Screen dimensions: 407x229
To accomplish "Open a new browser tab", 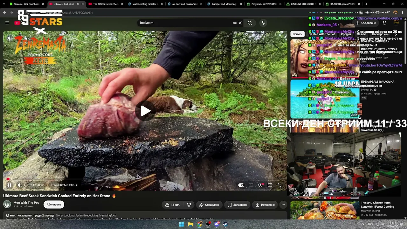I will pos(366,4).
